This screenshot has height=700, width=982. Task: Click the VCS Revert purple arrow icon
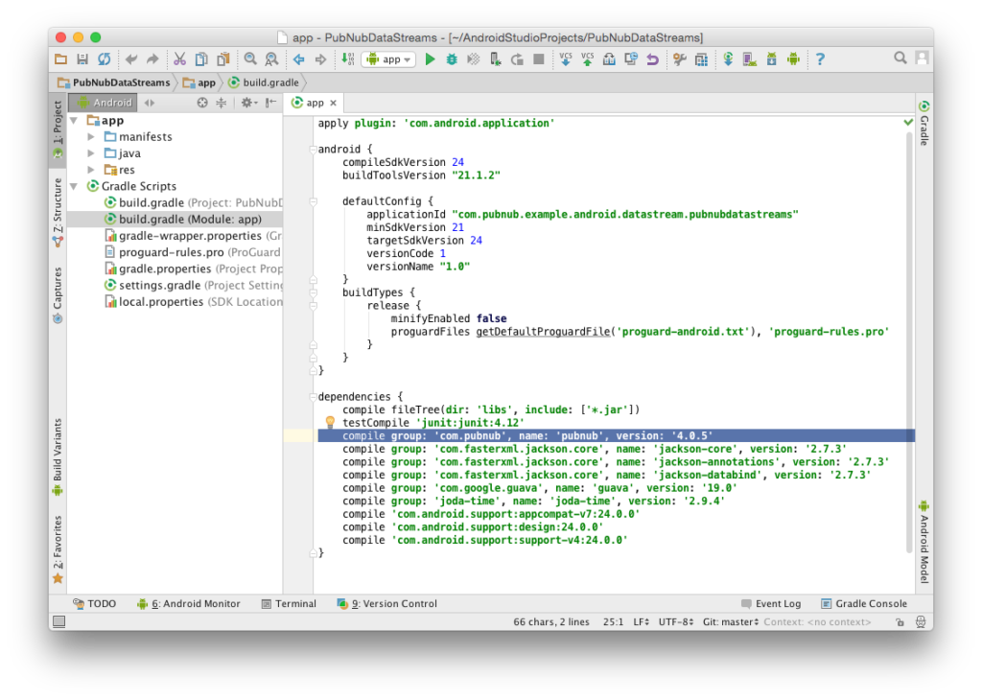pos(652,59)
